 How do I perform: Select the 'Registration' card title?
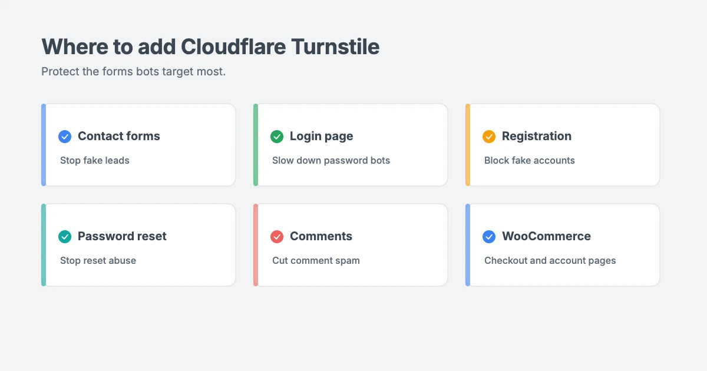tap(537, 136)
